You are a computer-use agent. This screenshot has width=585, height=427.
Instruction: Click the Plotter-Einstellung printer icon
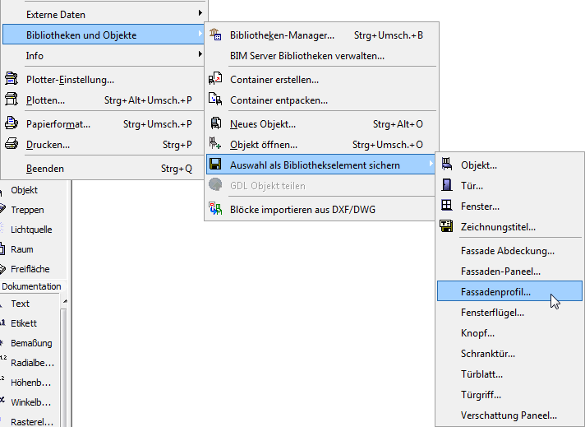point(12,80)
